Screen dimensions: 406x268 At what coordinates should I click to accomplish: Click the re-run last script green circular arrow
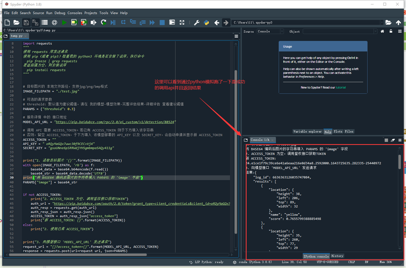[103, 22]
